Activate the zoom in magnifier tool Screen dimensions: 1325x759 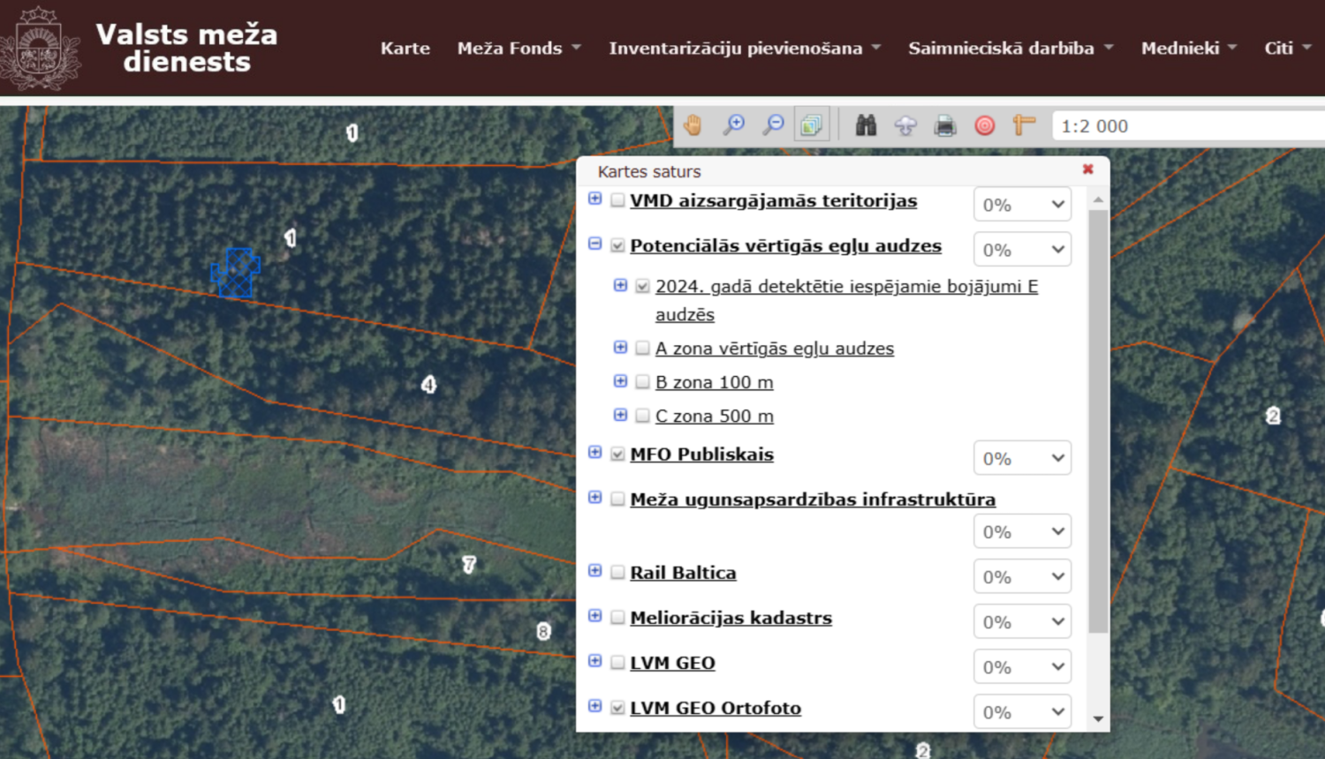click(733, 125)
